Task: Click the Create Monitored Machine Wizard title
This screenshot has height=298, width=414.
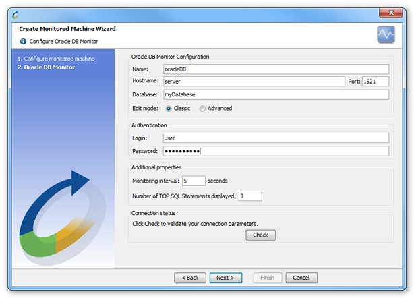Action: click(x=67, y=29)
